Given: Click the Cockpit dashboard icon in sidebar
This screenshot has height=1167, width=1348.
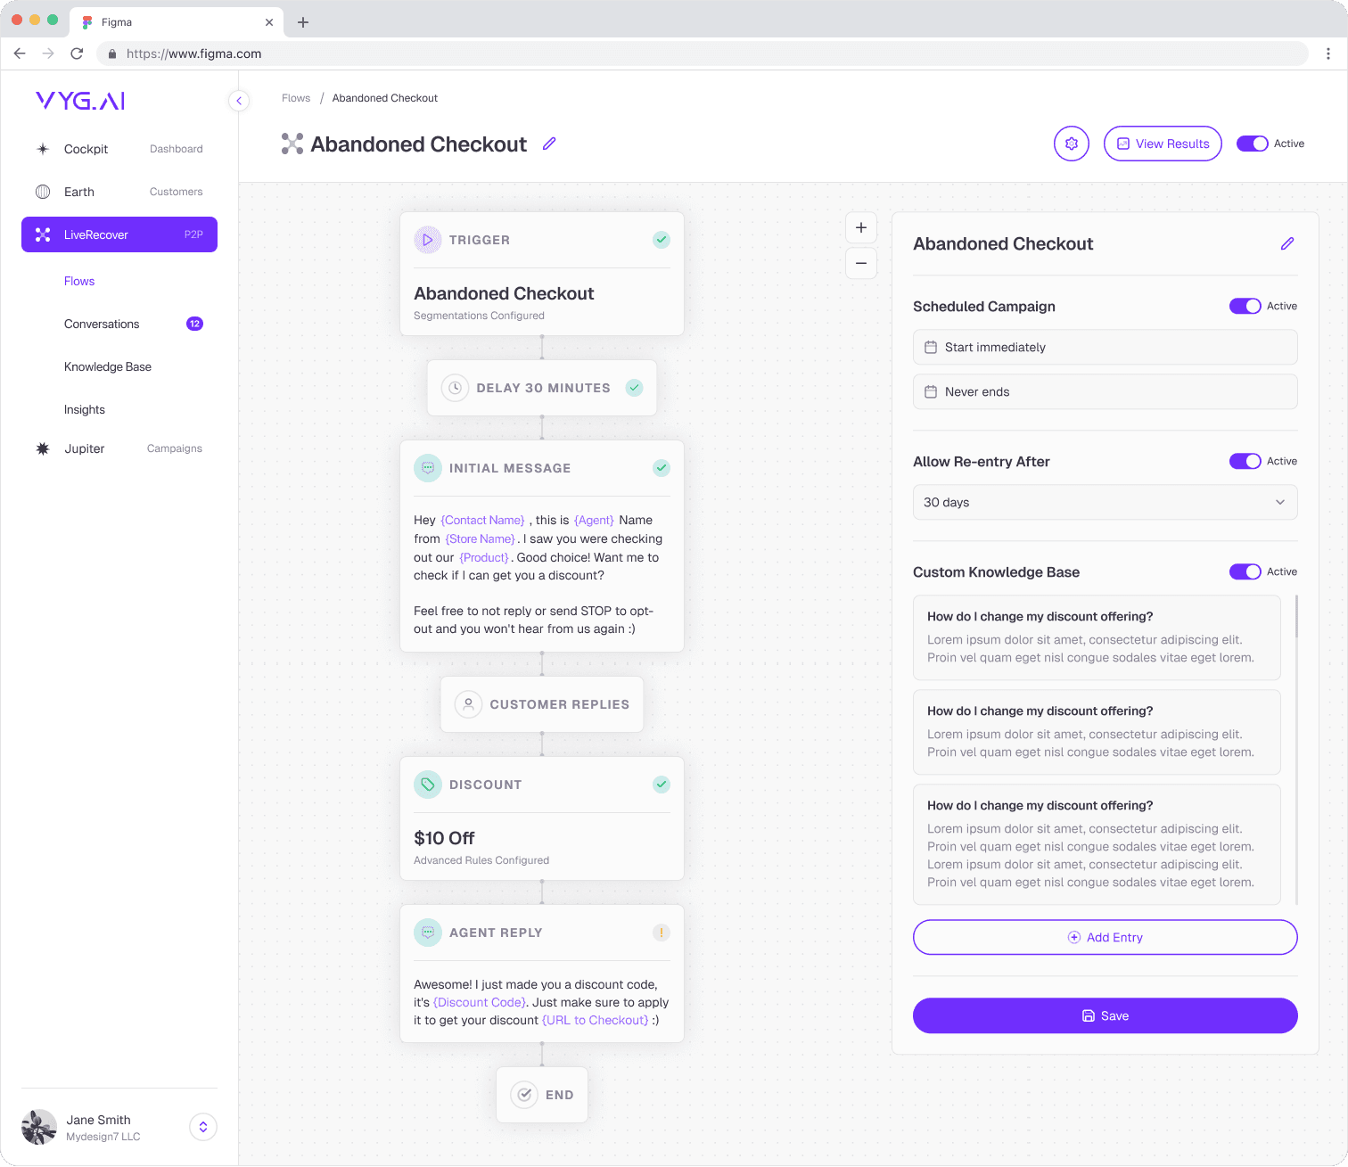Looking at the screenshot, I should pyautogui.click(x=43, y=149).
